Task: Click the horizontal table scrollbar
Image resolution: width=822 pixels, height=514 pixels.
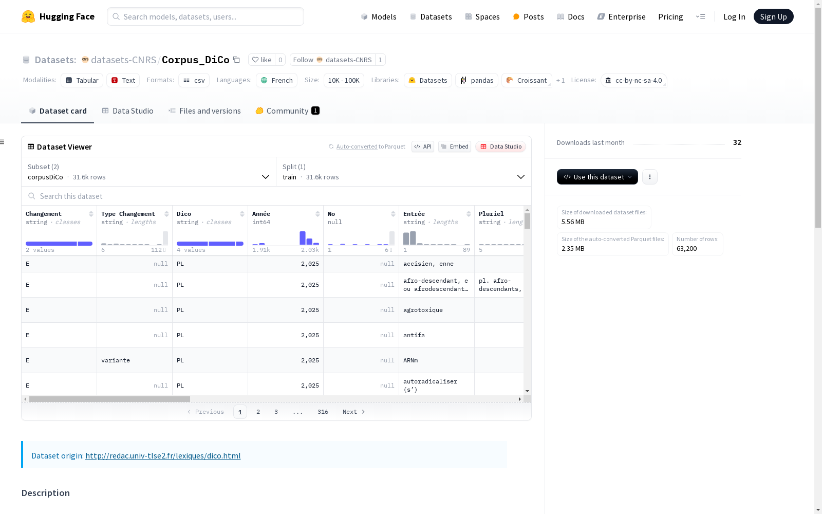Action: (x=109, y=399)
